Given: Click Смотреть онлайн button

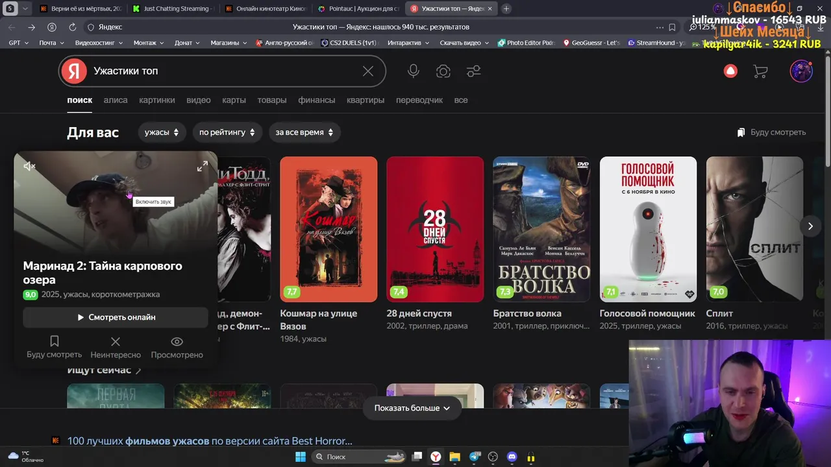Looking at the screenshot, I should click(x=116, y=317).
